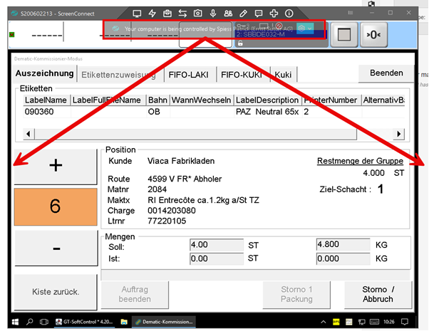Open the annotation pencil tool
429x331 pixels.
pos(243,14)
